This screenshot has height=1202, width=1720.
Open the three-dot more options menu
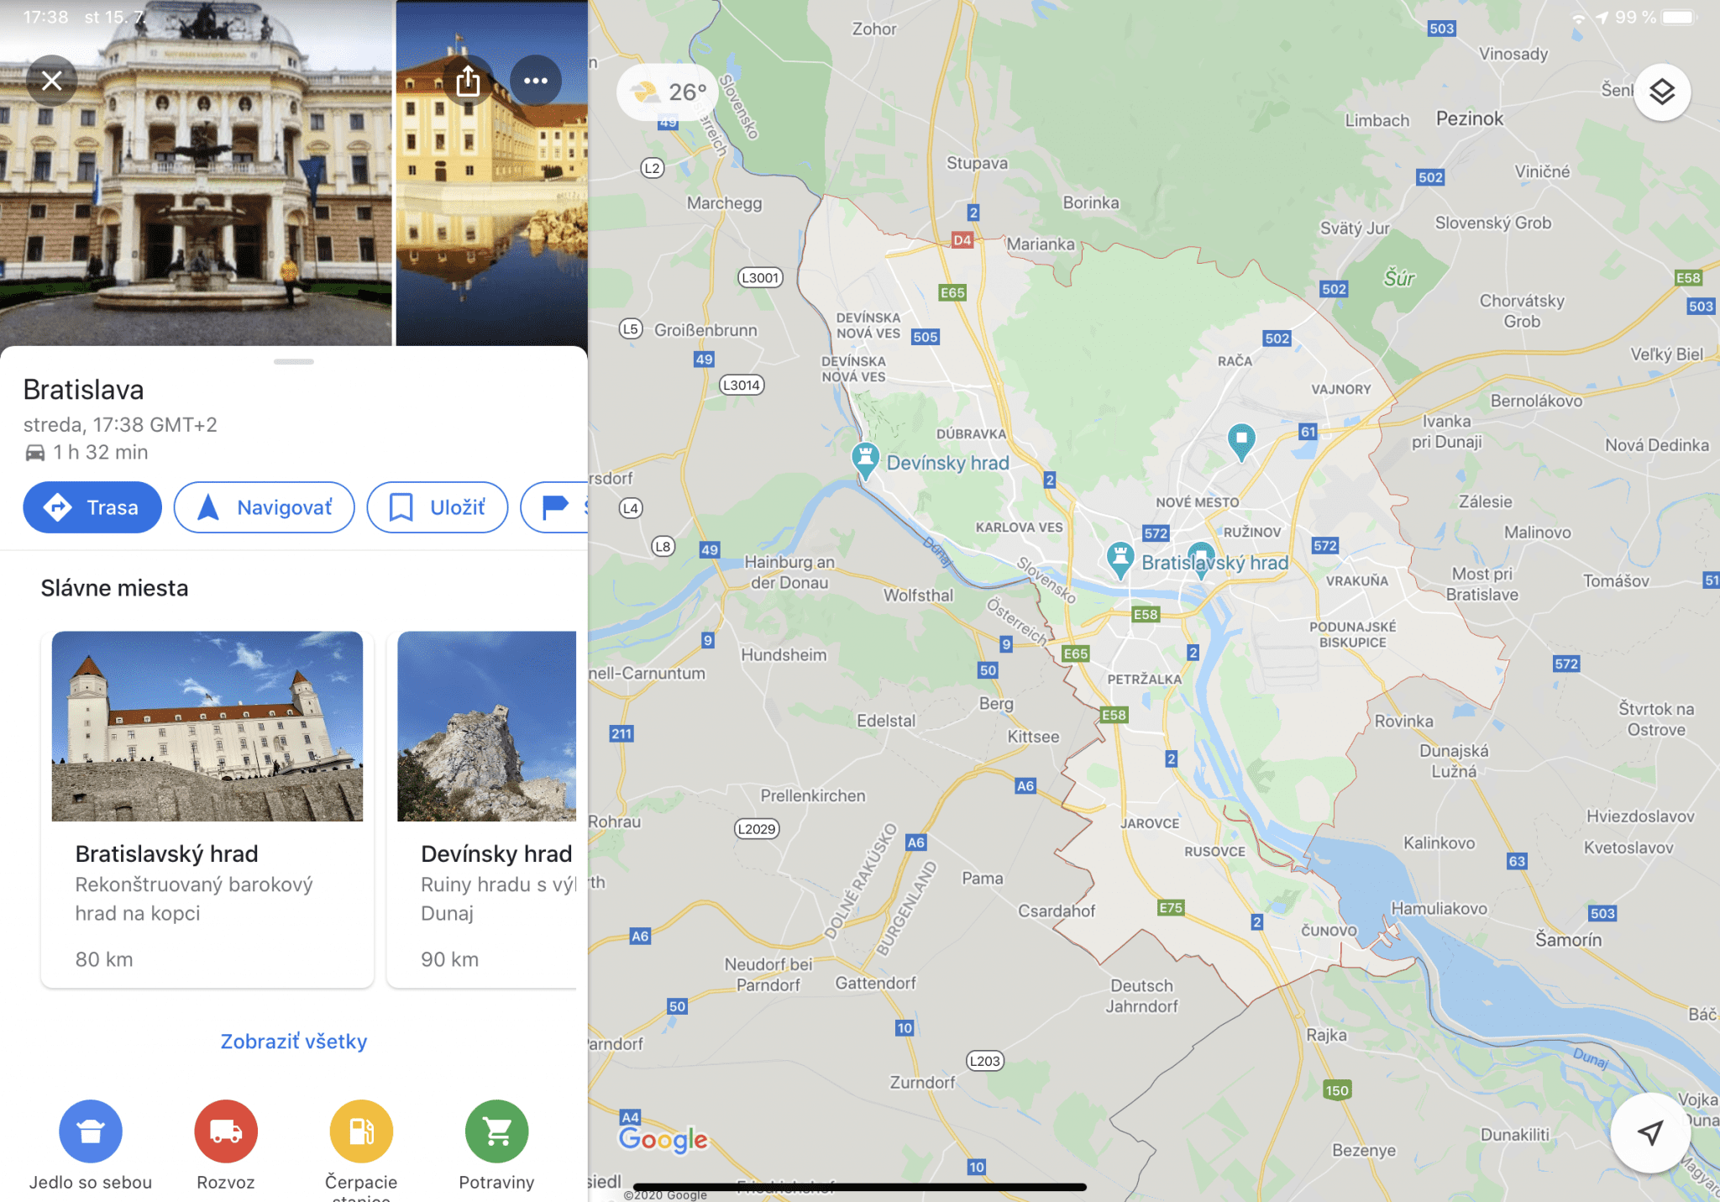[x=536, y=81]
